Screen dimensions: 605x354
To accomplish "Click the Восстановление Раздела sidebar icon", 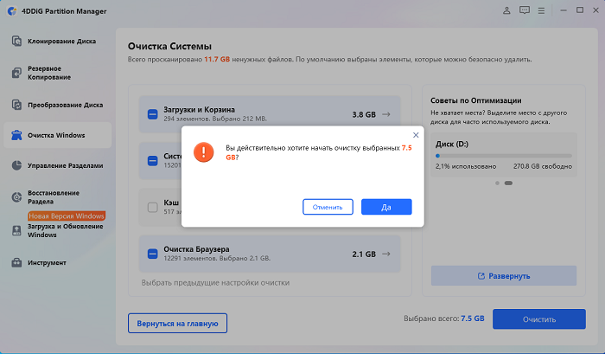I will coord(16,197).
